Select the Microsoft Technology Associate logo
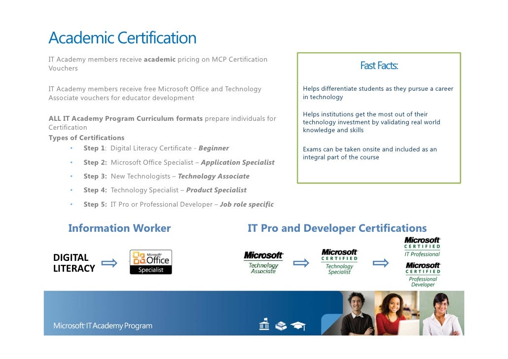The height and width of the screenshot is (359, 508). [x=263, y=262]
